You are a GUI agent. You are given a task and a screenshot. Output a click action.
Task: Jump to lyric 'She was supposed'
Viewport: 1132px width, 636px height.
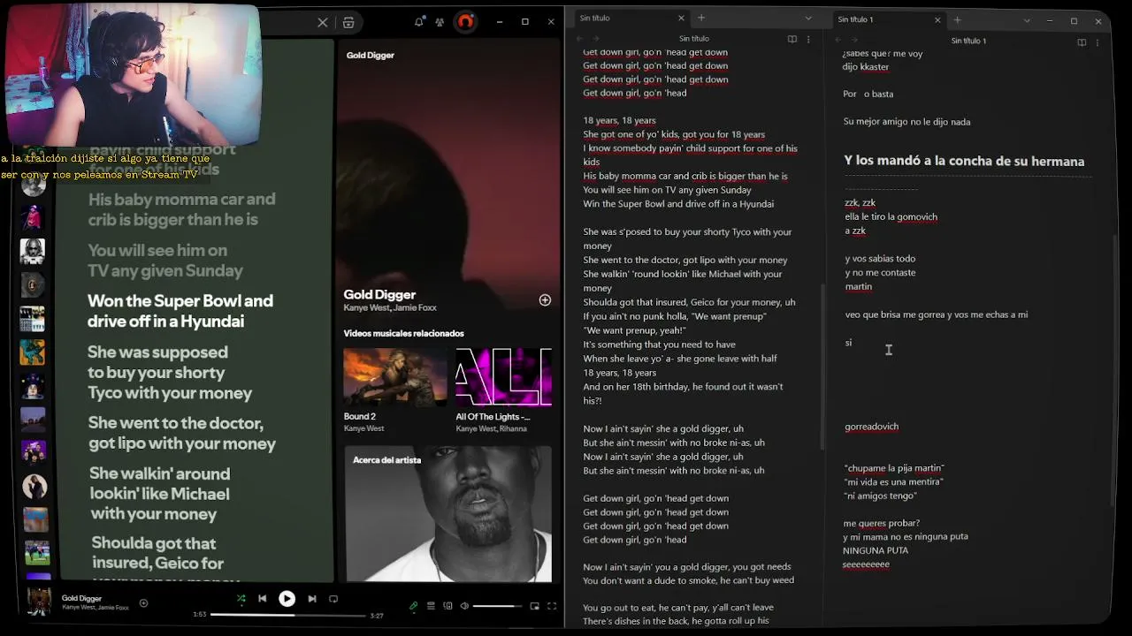pos(170,372)
